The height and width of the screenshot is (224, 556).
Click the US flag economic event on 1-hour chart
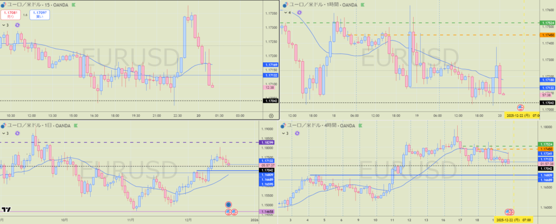(x=521, y=107)
